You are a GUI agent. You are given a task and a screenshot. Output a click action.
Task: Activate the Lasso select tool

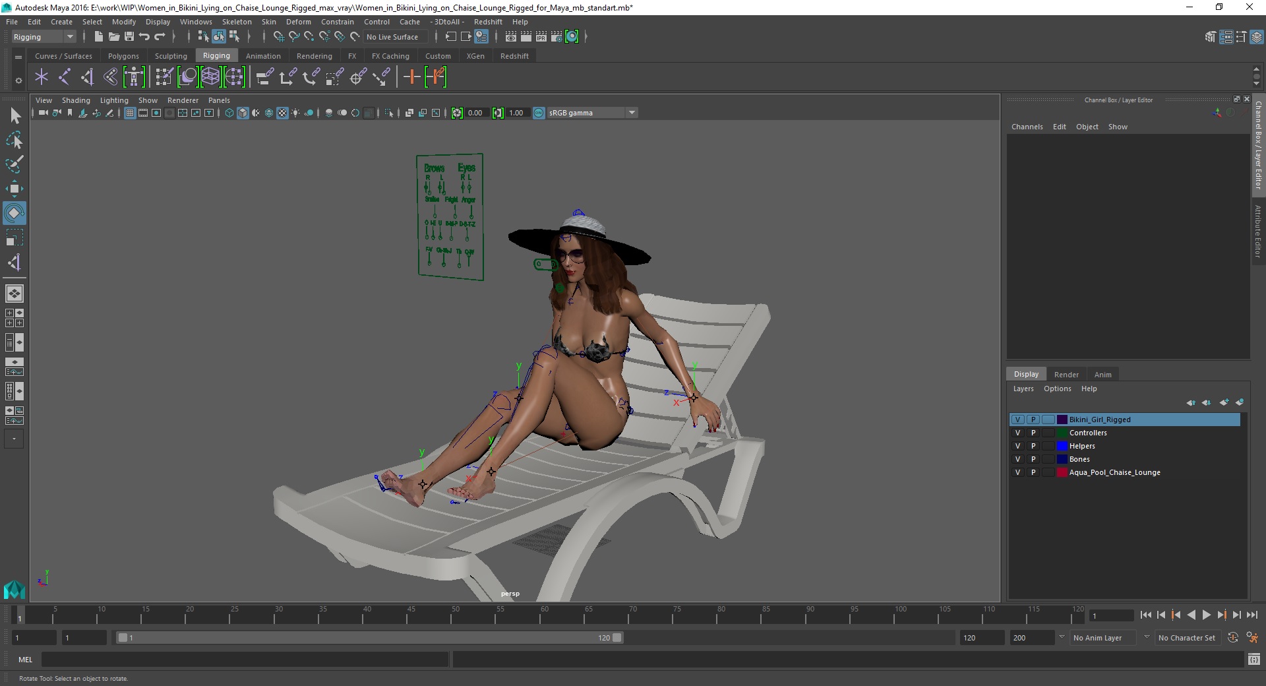[x=15, y=140]
